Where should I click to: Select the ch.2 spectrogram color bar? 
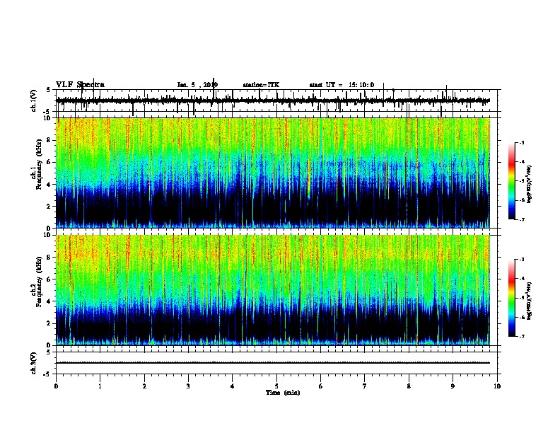[512, 298]
